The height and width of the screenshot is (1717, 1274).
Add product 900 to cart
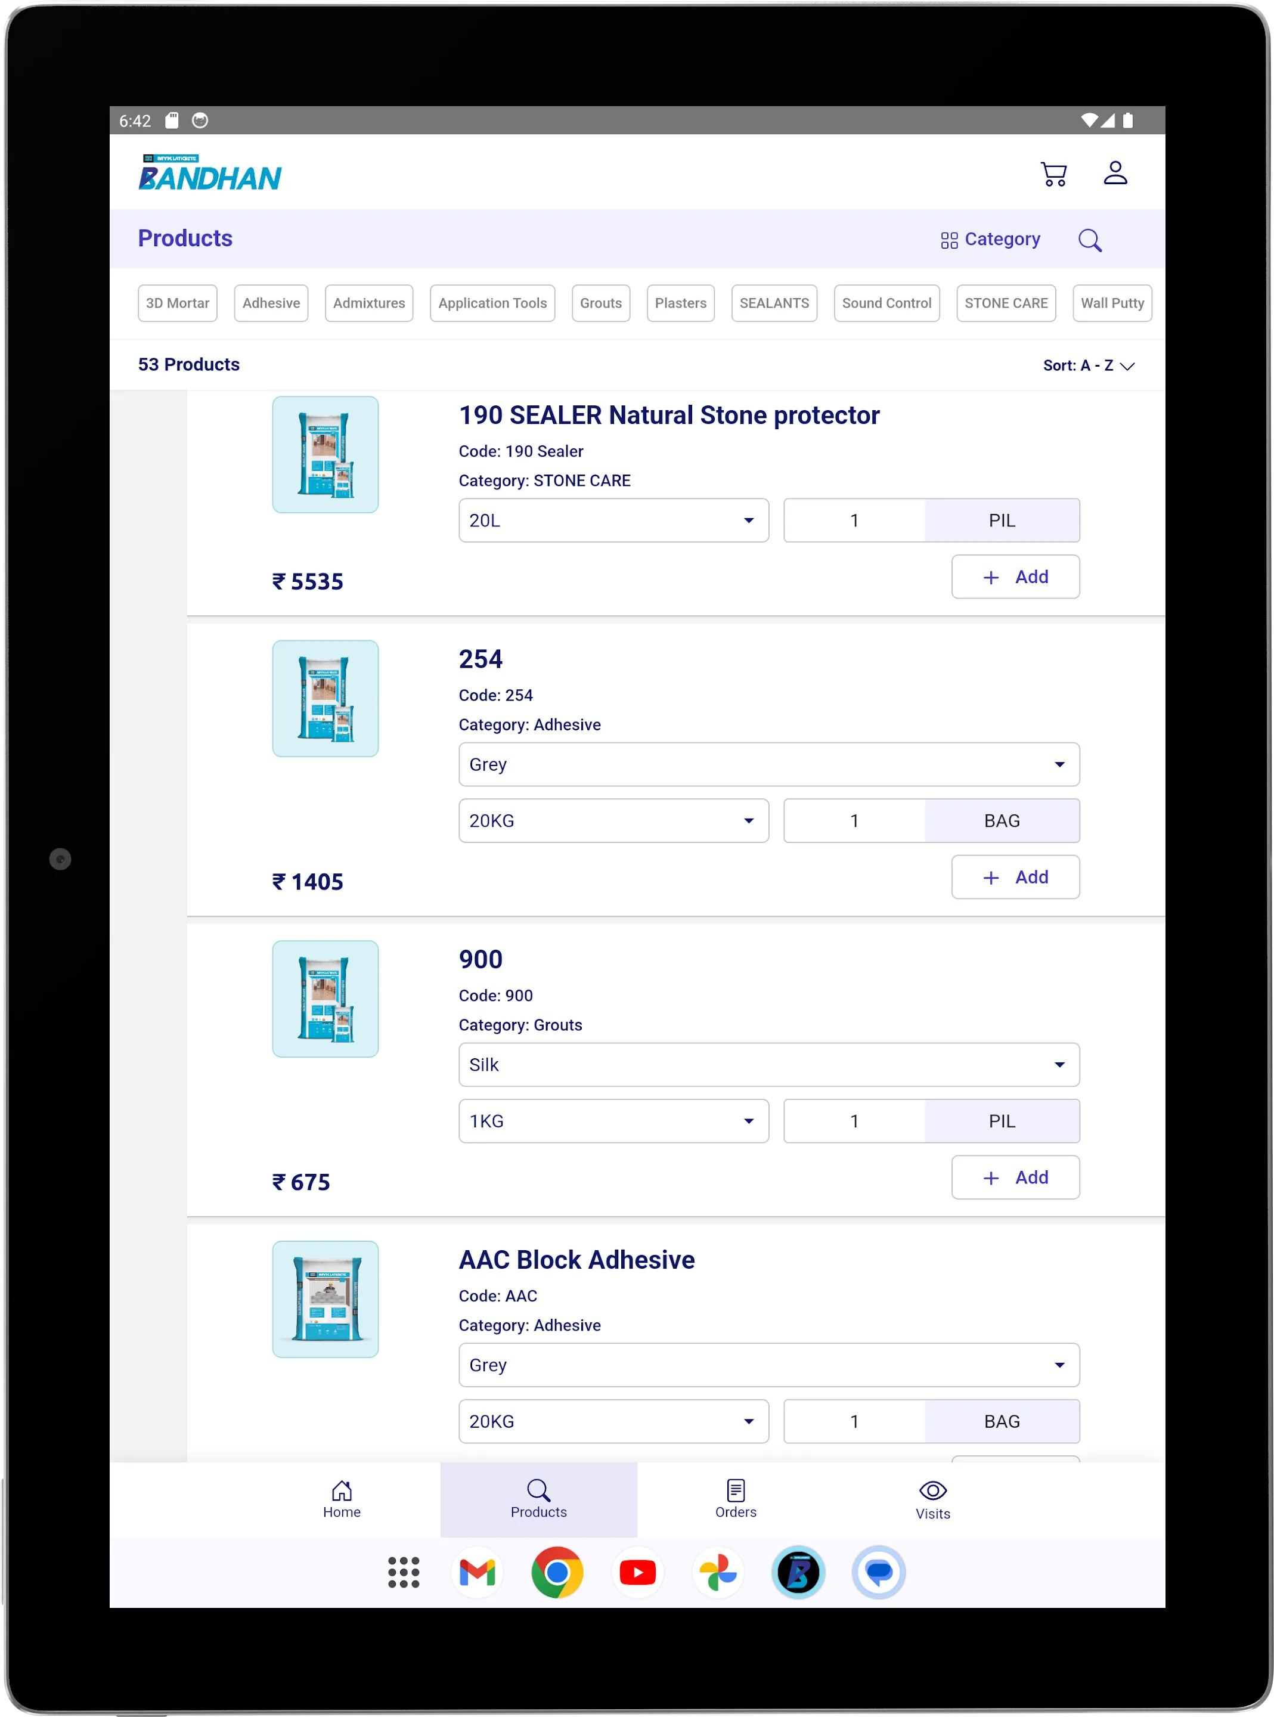click(x=1015, y=1176)
